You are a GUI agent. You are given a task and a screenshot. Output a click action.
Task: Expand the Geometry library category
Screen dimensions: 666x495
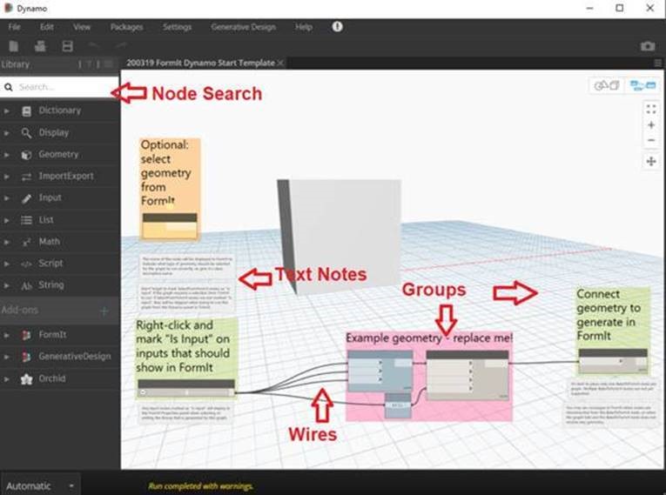click(59, 155)
